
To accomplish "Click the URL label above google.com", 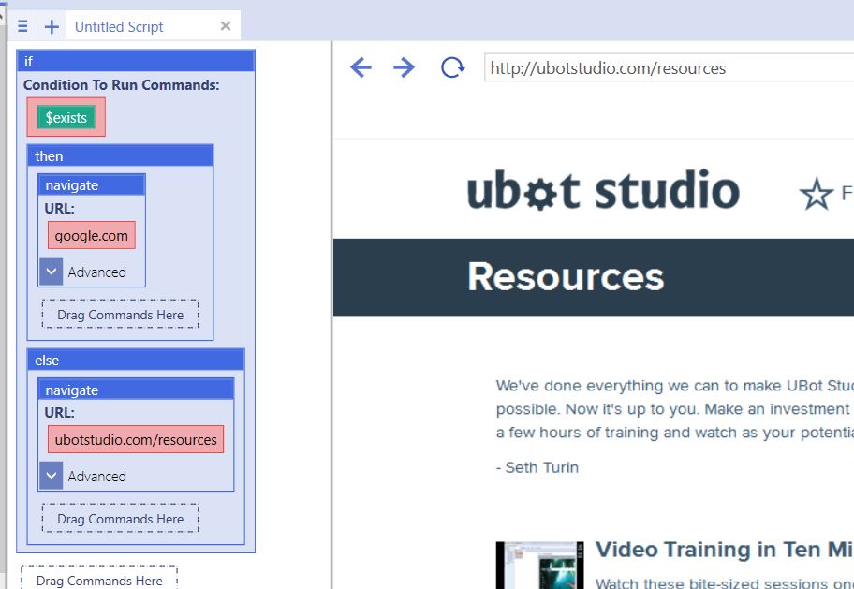I will click(59, 208).
